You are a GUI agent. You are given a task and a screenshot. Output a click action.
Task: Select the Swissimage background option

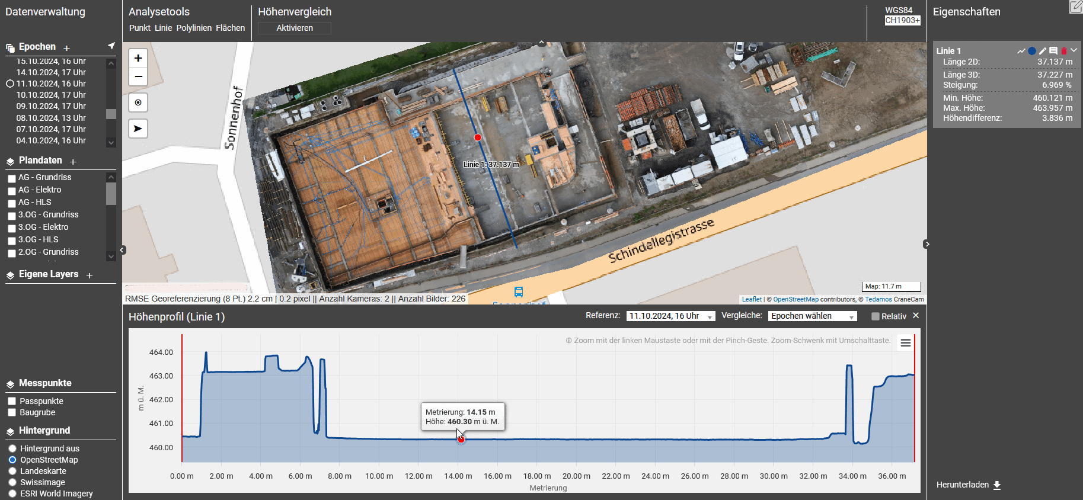(x=12, y=482)
